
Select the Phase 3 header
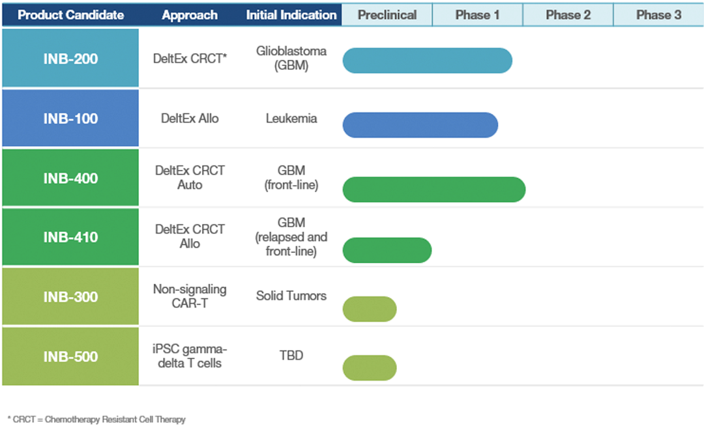click(x=658, y=15)
